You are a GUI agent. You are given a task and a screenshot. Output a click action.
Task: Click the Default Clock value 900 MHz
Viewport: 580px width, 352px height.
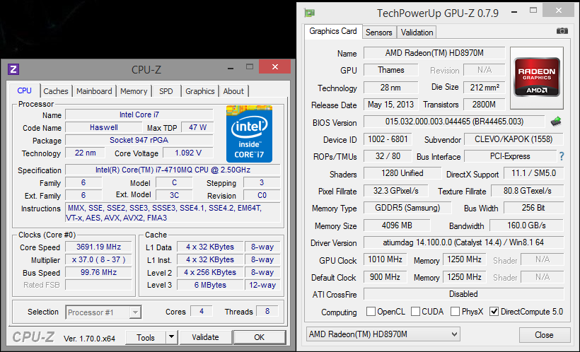point(385,277)
